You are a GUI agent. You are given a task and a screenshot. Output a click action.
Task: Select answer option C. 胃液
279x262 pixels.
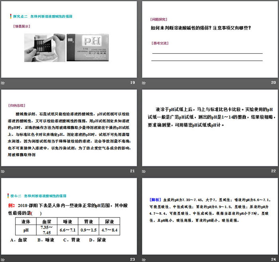pyautogui.click(x=72, y=240)
